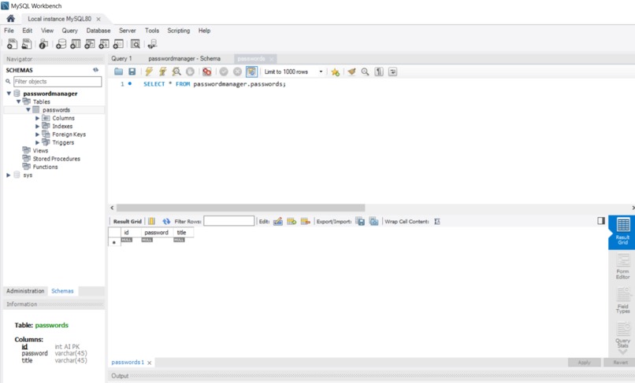The width and height of the screenshot is (635, 383).
Task: Create a new function icon
Action: click(x=118, y=44)
